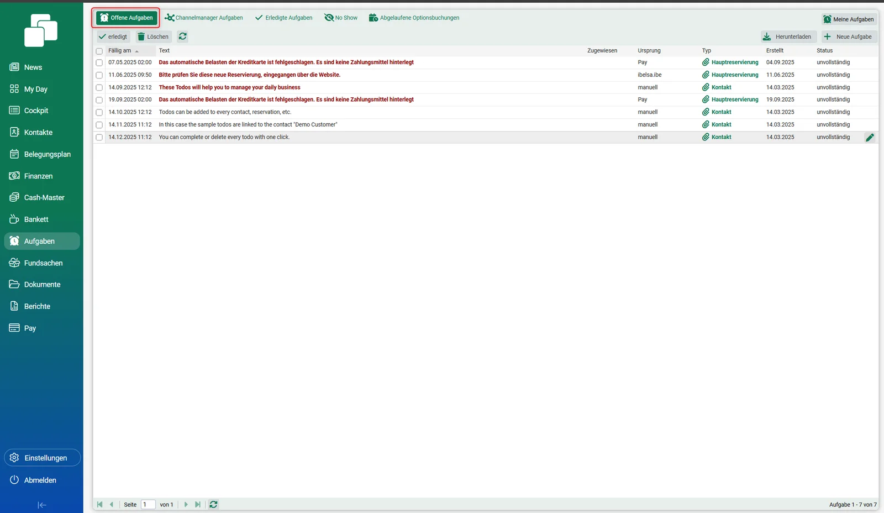Click the Löschen button
The width and height of the screenshot is (884, 513).
click(x=154, y=36)
